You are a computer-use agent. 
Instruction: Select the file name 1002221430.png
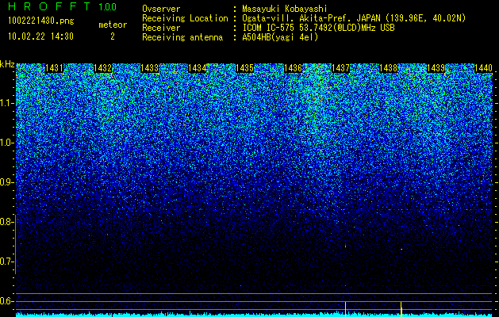(41, 21)
